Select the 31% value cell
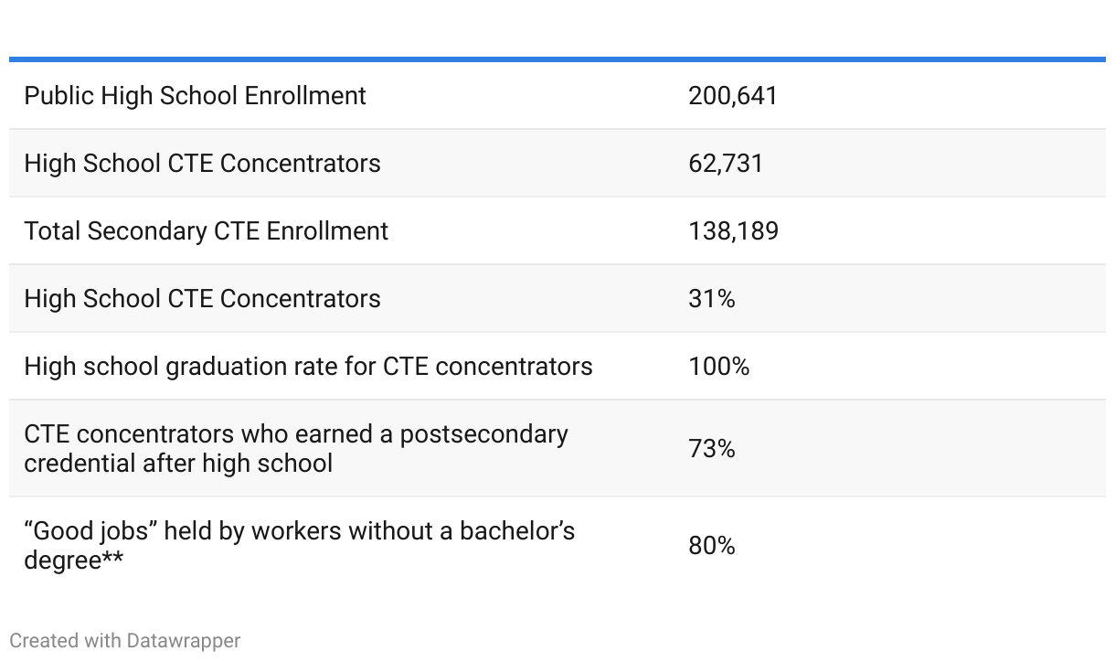Viewport: 1115px width, 662px height. 711,299
